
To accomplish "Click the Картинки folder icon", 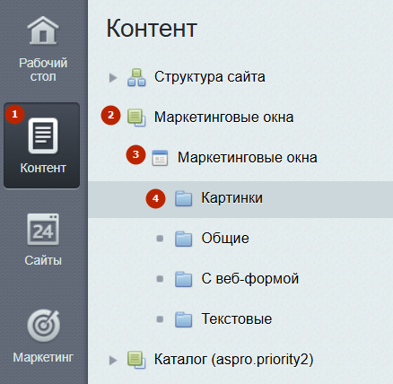I will (183, 198).
